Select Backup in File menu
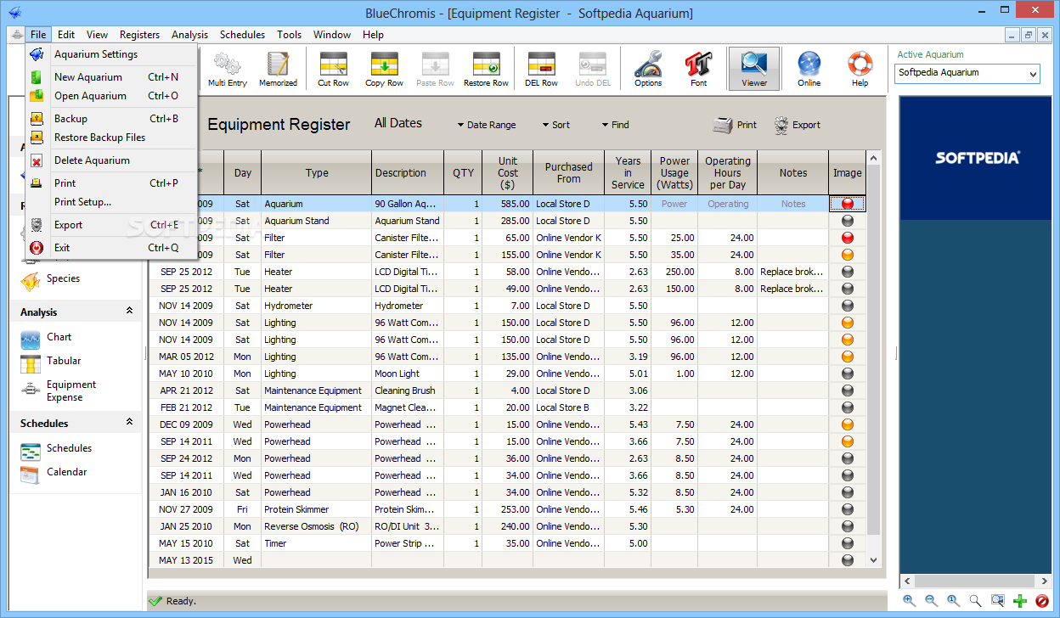This screenshot has height=618, width=1060. coord(111,119)
